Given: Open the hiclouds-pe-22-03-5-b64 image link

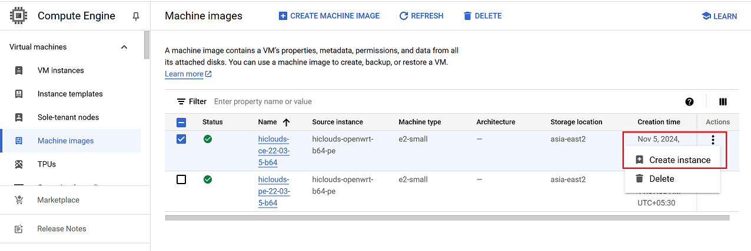Looking at the screenshot, I should (274, 191).
